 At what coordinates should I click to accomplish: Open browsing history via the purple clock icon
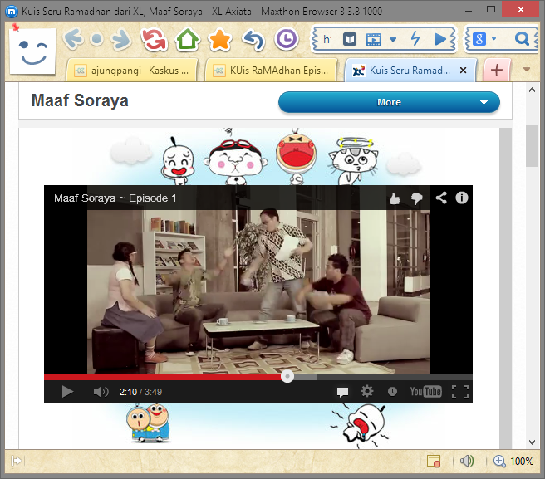pos(286,39)
